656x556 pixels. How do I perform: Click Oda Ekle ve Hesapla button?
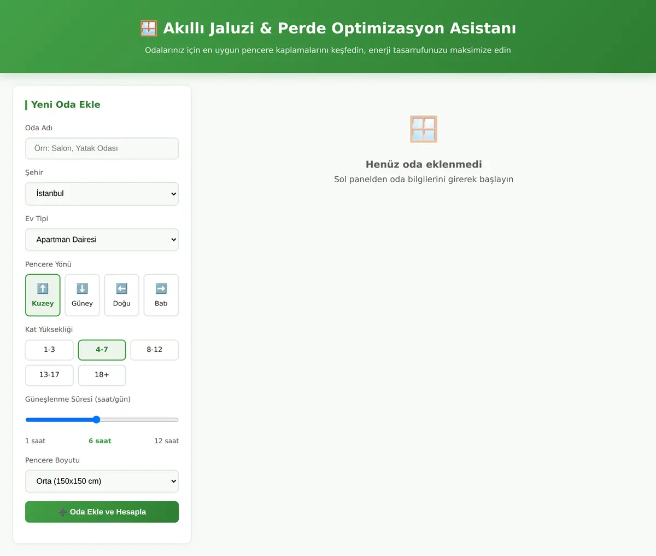[x=102, y=512]
